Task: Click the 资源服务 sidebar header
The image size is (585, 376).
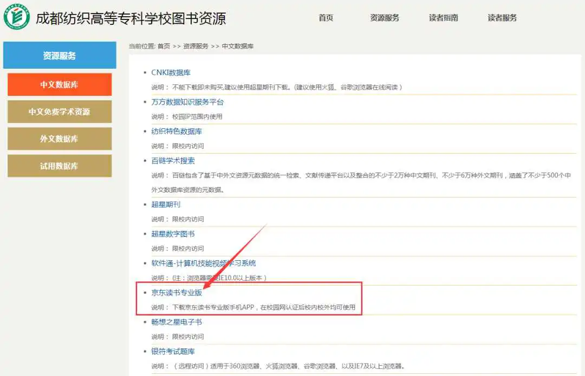Action: [x=60, y=56]
